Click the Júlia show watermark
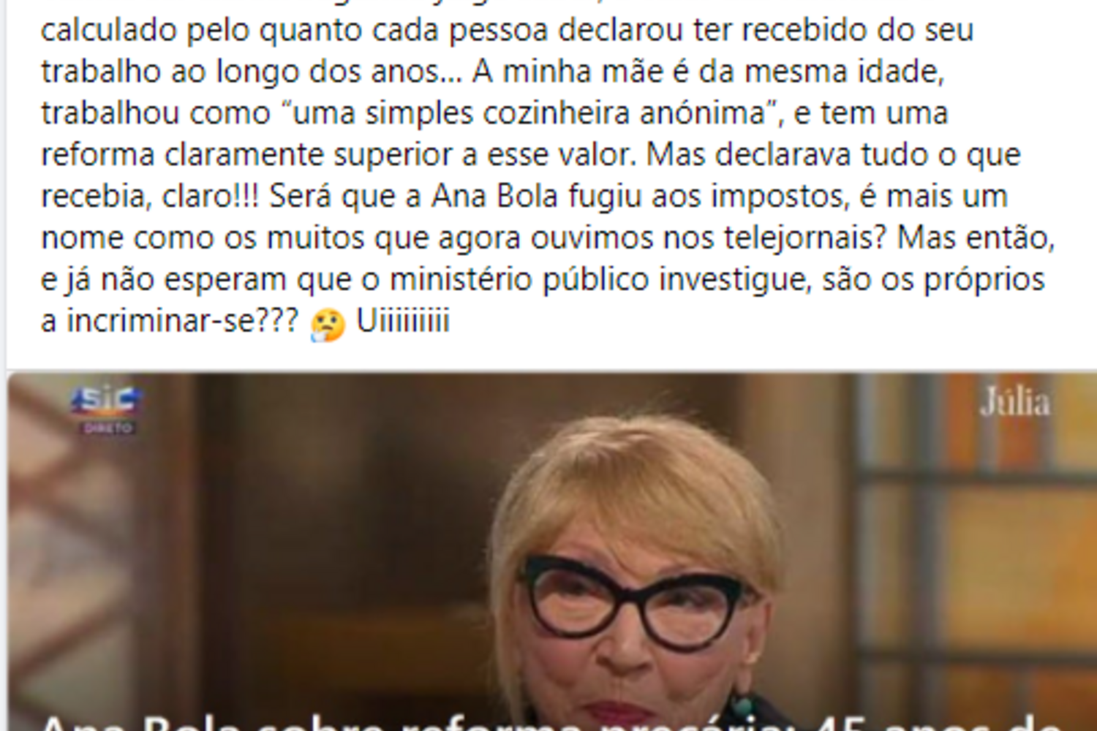Viewport: 1097px width, 731px height. point(1014,403)
